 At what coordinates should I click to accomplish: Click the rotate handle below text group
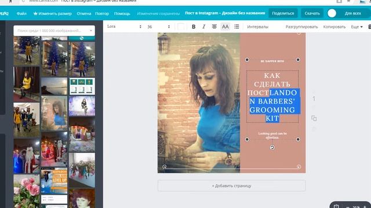pyautogui.click(x=272, y=147)
